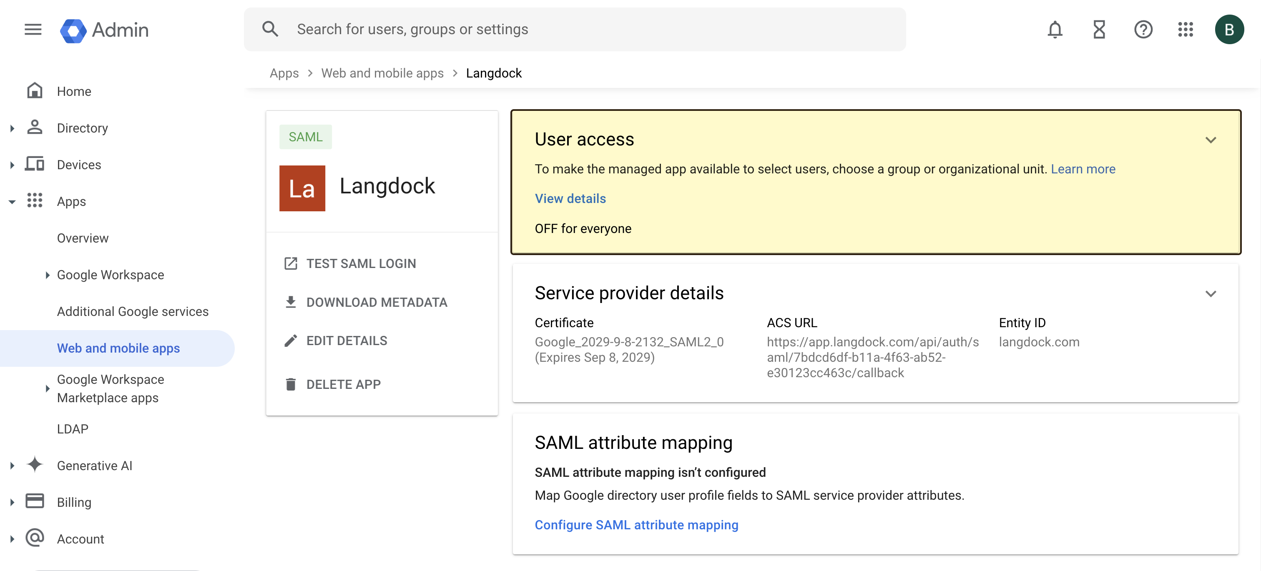Image resolution: width=1261 pixels, height=571 pixels.
Task: Click the Langdock La app logo
Action: [x=302, y=188]
